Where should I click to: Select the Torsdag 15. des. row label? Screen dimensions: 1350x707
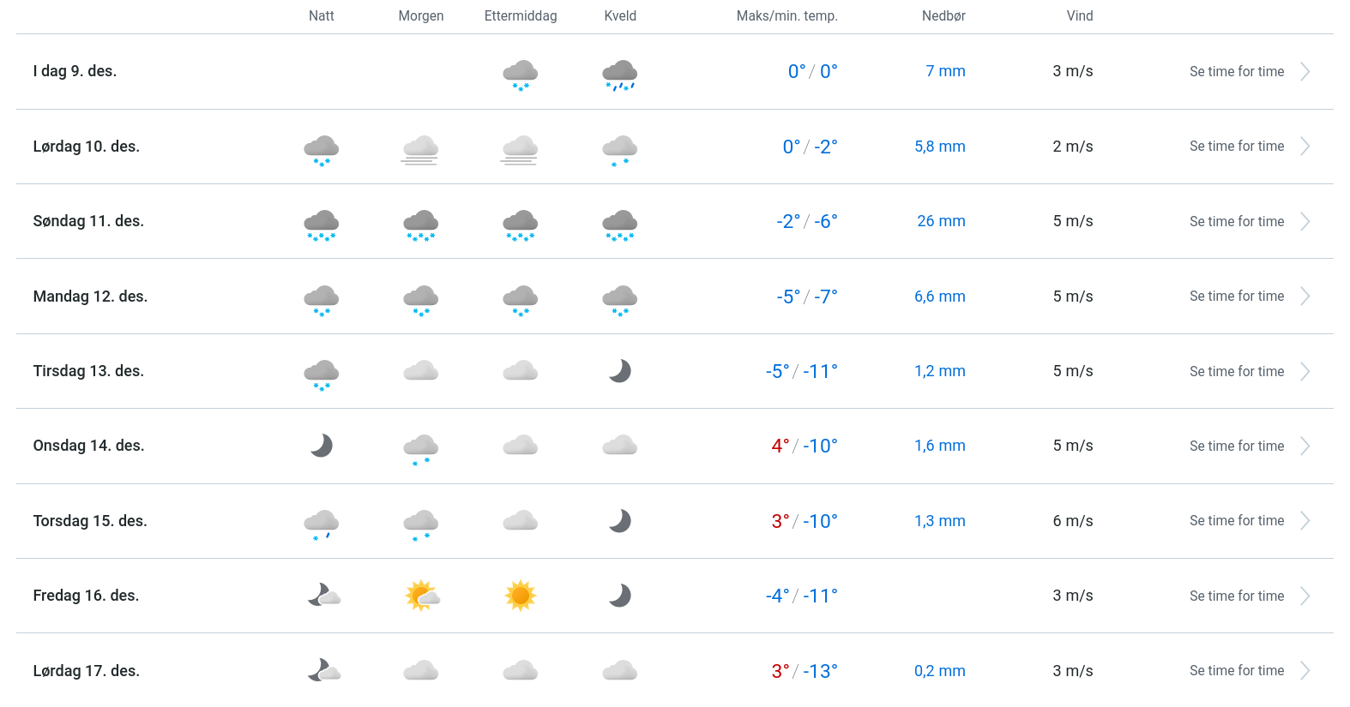click(90, 521)
